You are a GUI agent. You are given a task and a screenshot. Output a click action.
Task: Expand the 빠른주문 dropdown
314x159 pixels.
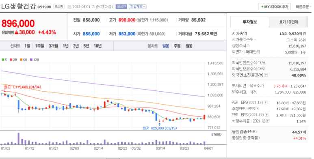[303, 7]
